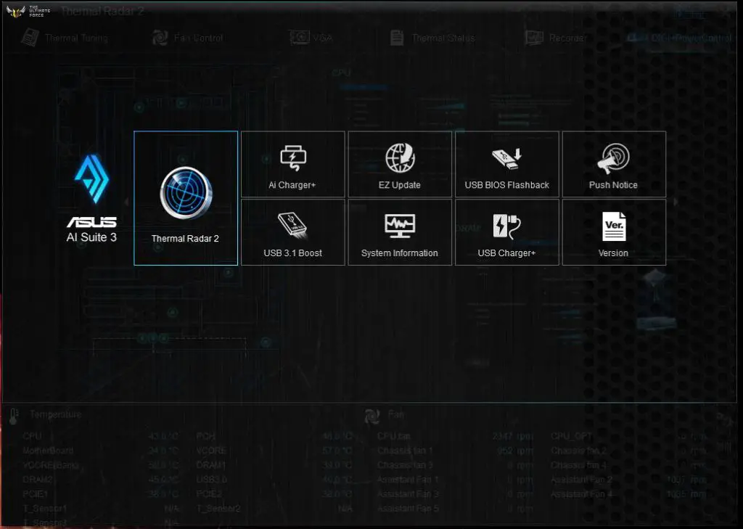The height and width of the screenshot is (529, 743).
Task: Open the dimmed Thermal Status tab
Action: tap(432, 38)
